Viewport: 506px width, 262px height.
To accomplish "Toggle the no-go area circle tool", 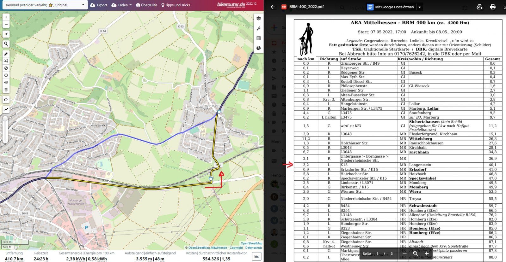I will 6,75.
